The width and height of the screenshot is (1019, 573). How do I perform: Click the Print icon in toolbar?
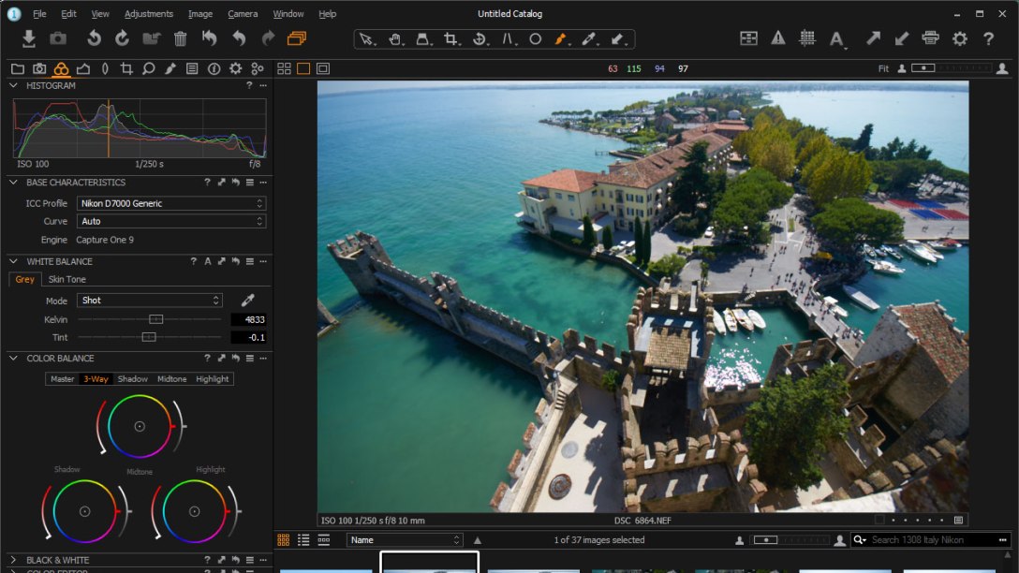point(930,38)
